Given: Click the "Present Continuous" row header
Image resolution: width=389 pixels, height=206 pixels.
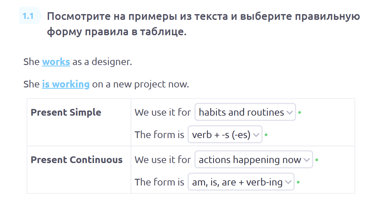Looking at the screenshot, I should [77, 160].
